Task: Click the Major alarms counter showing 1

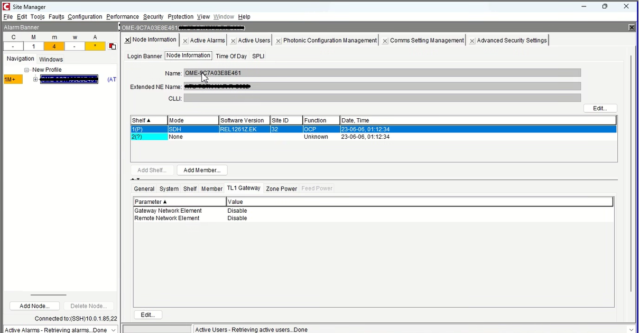Action: pos(33,46)
